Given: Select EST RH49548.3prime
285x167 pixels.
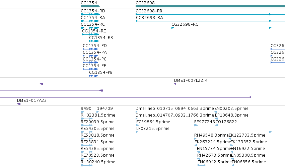Looking at the screenshot, I should click(x=211, y=135).
